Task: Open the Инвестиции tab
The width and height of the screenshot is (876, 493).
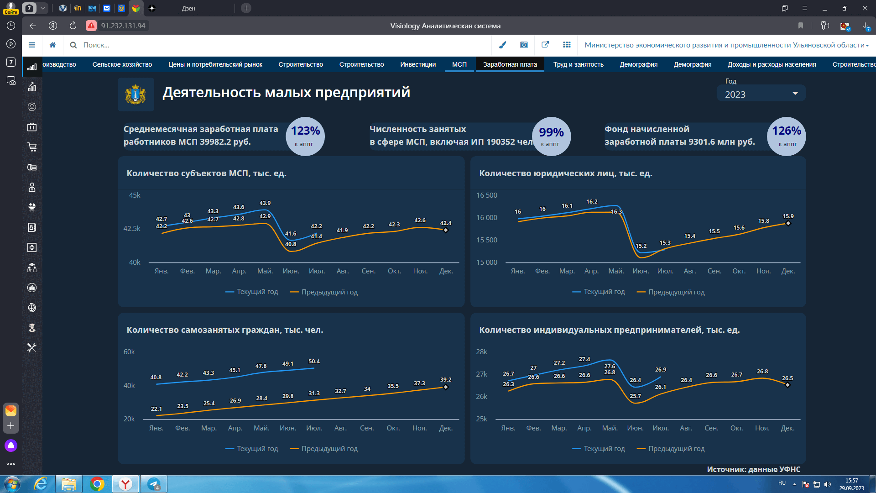Action: (x=418, y=64)
